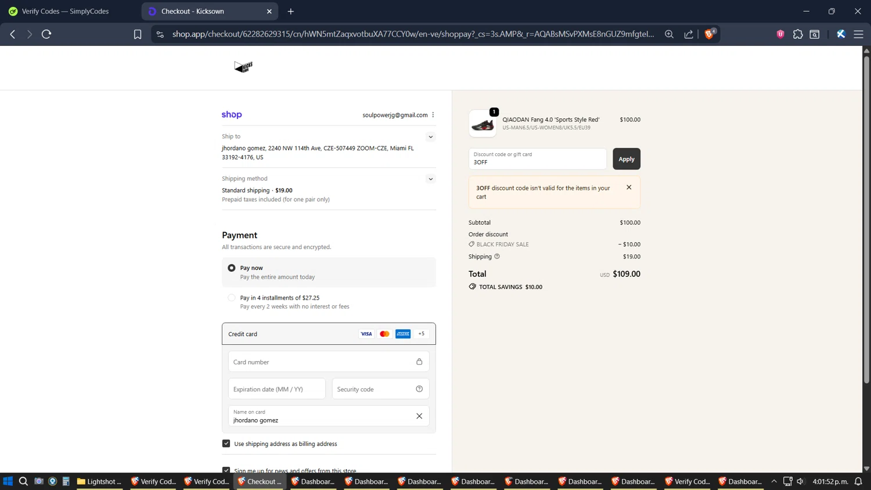Open the pink shield extension icon
871x490 pixels.
pyautogui.click(x=780, y=34)
